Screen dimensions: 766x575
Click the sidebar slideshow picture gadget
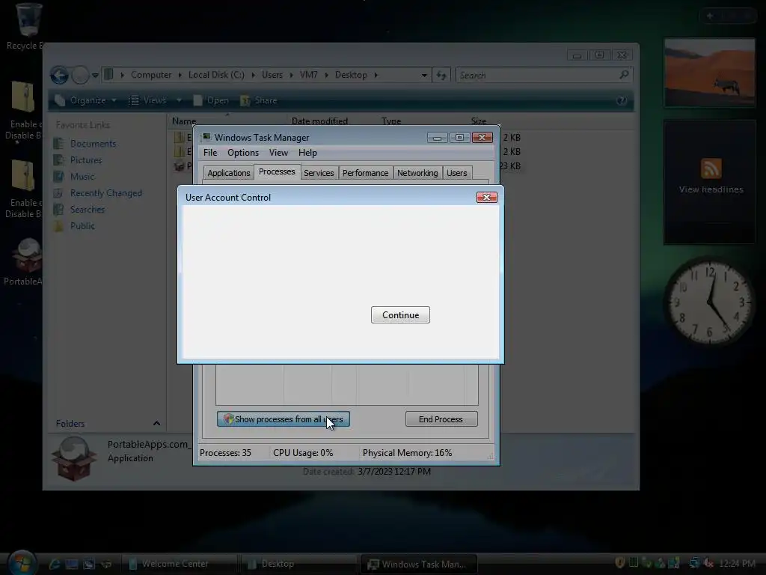[x=709, y=73]
